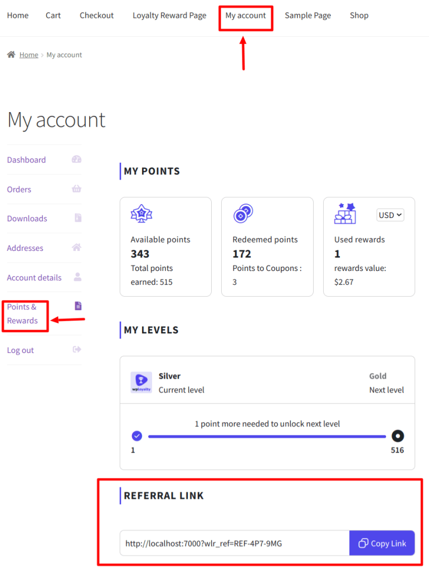
Task: Click the MY POINTS heading
Action: click(152, 171)
